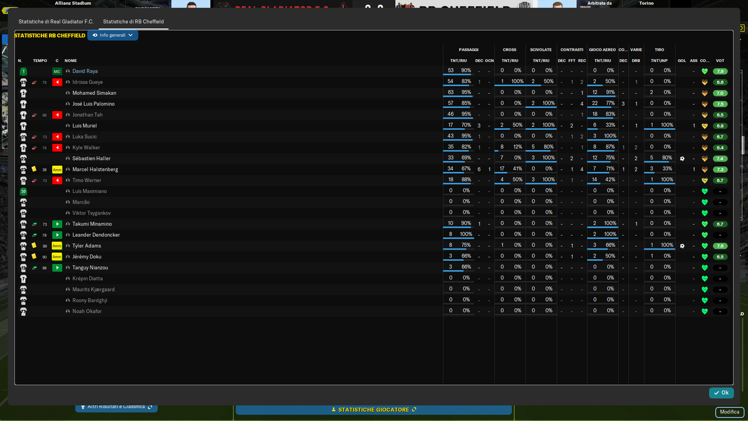Click the substituted-on green icon for Tanguy Nianzou
Screen dimensions: 748x421
[57, 268]
